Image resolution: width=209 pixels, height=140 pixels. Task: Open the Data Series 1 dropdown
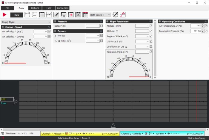tap(100, 15)
